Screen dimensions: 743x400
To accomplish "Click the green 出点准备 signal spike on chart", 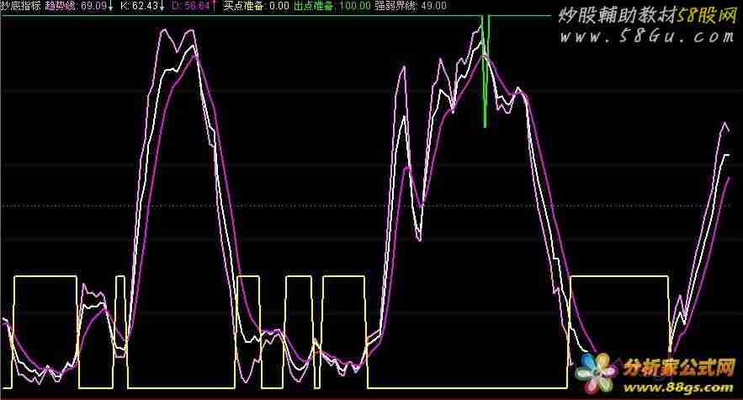I will 486,72.
